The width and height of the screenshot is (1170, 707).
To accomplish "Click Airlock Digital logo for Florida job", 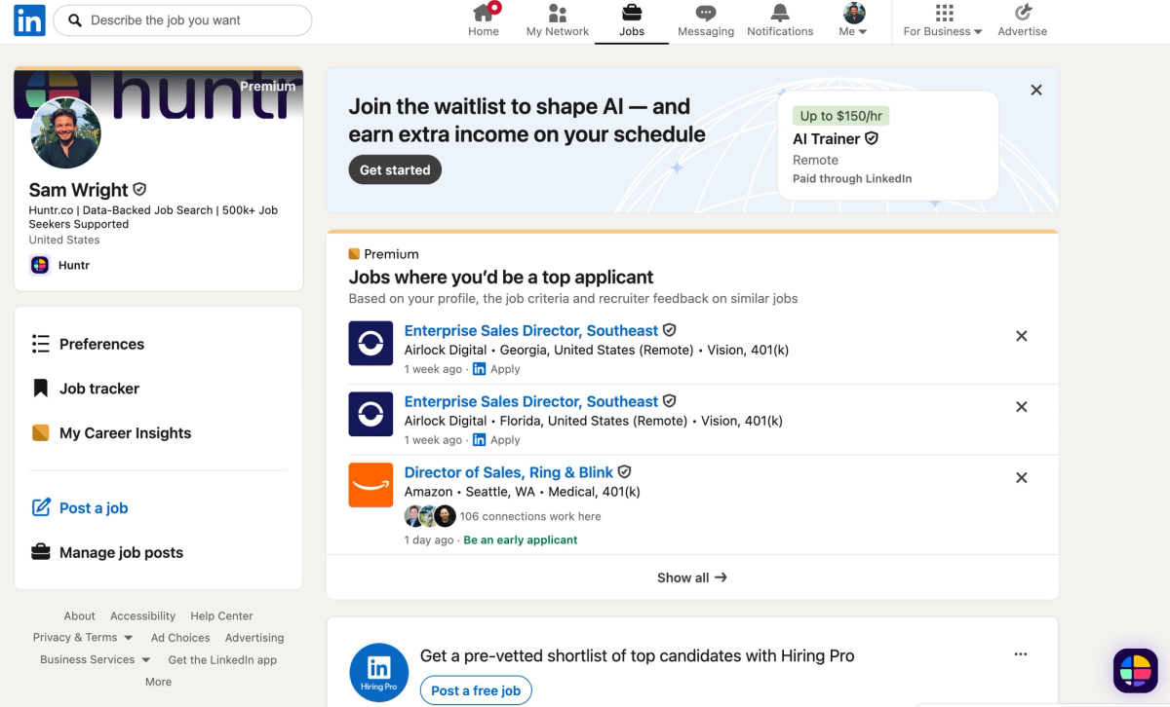I will [x=370, y=415].
